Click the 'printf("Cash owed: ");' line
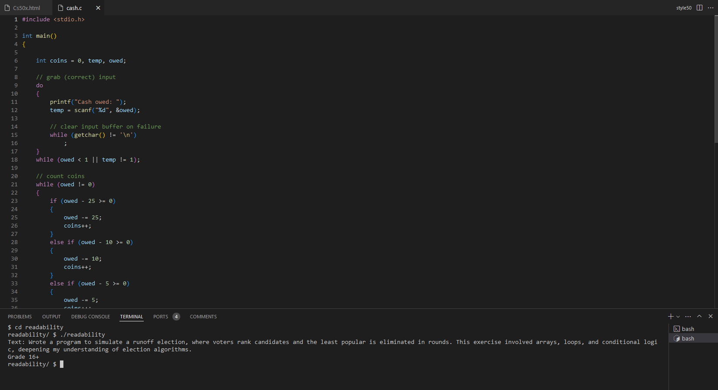 point(88,102)
